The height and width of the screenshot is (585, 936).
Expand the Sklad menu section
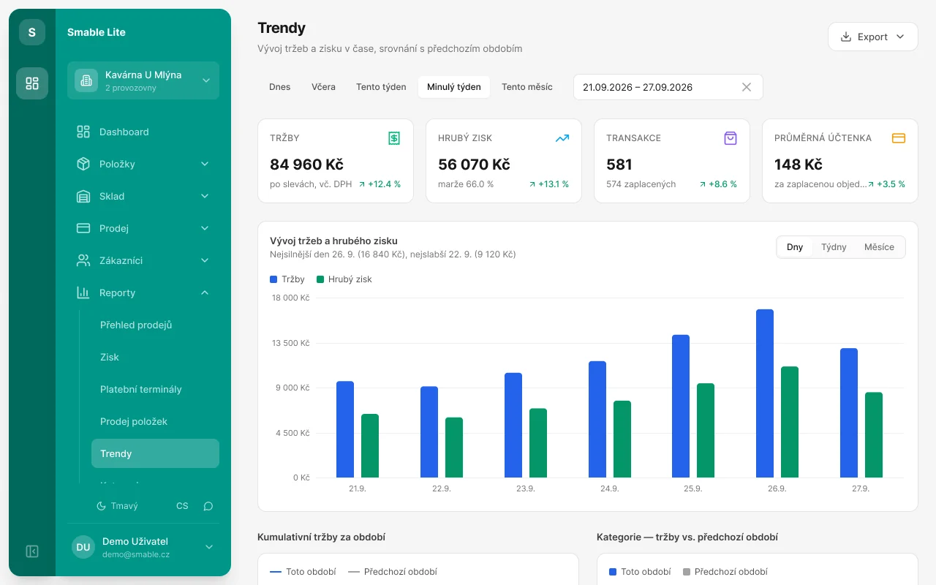click(x=143, y=196)
